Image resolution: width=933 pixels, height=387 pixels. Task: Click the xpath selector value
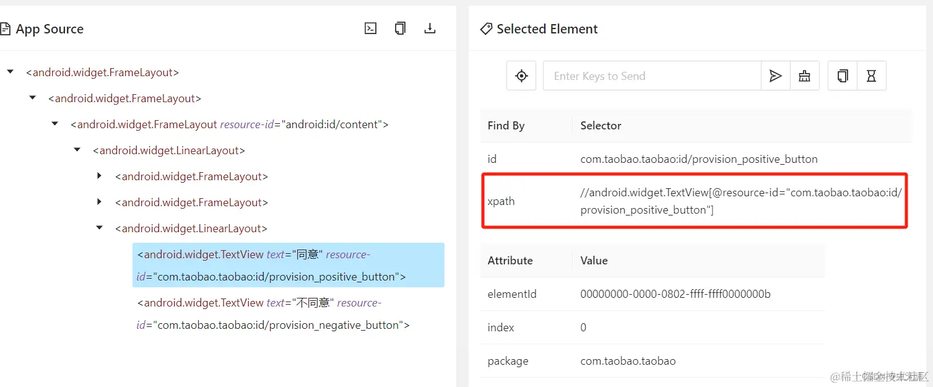[741, 201]
